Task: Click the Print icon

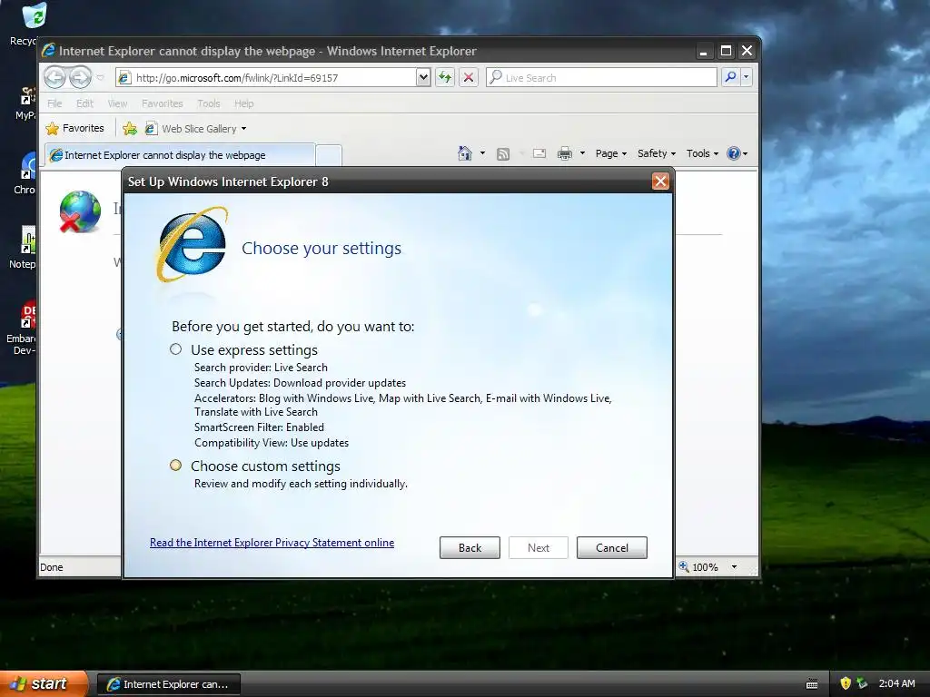Action: click(x=565, y=153)
